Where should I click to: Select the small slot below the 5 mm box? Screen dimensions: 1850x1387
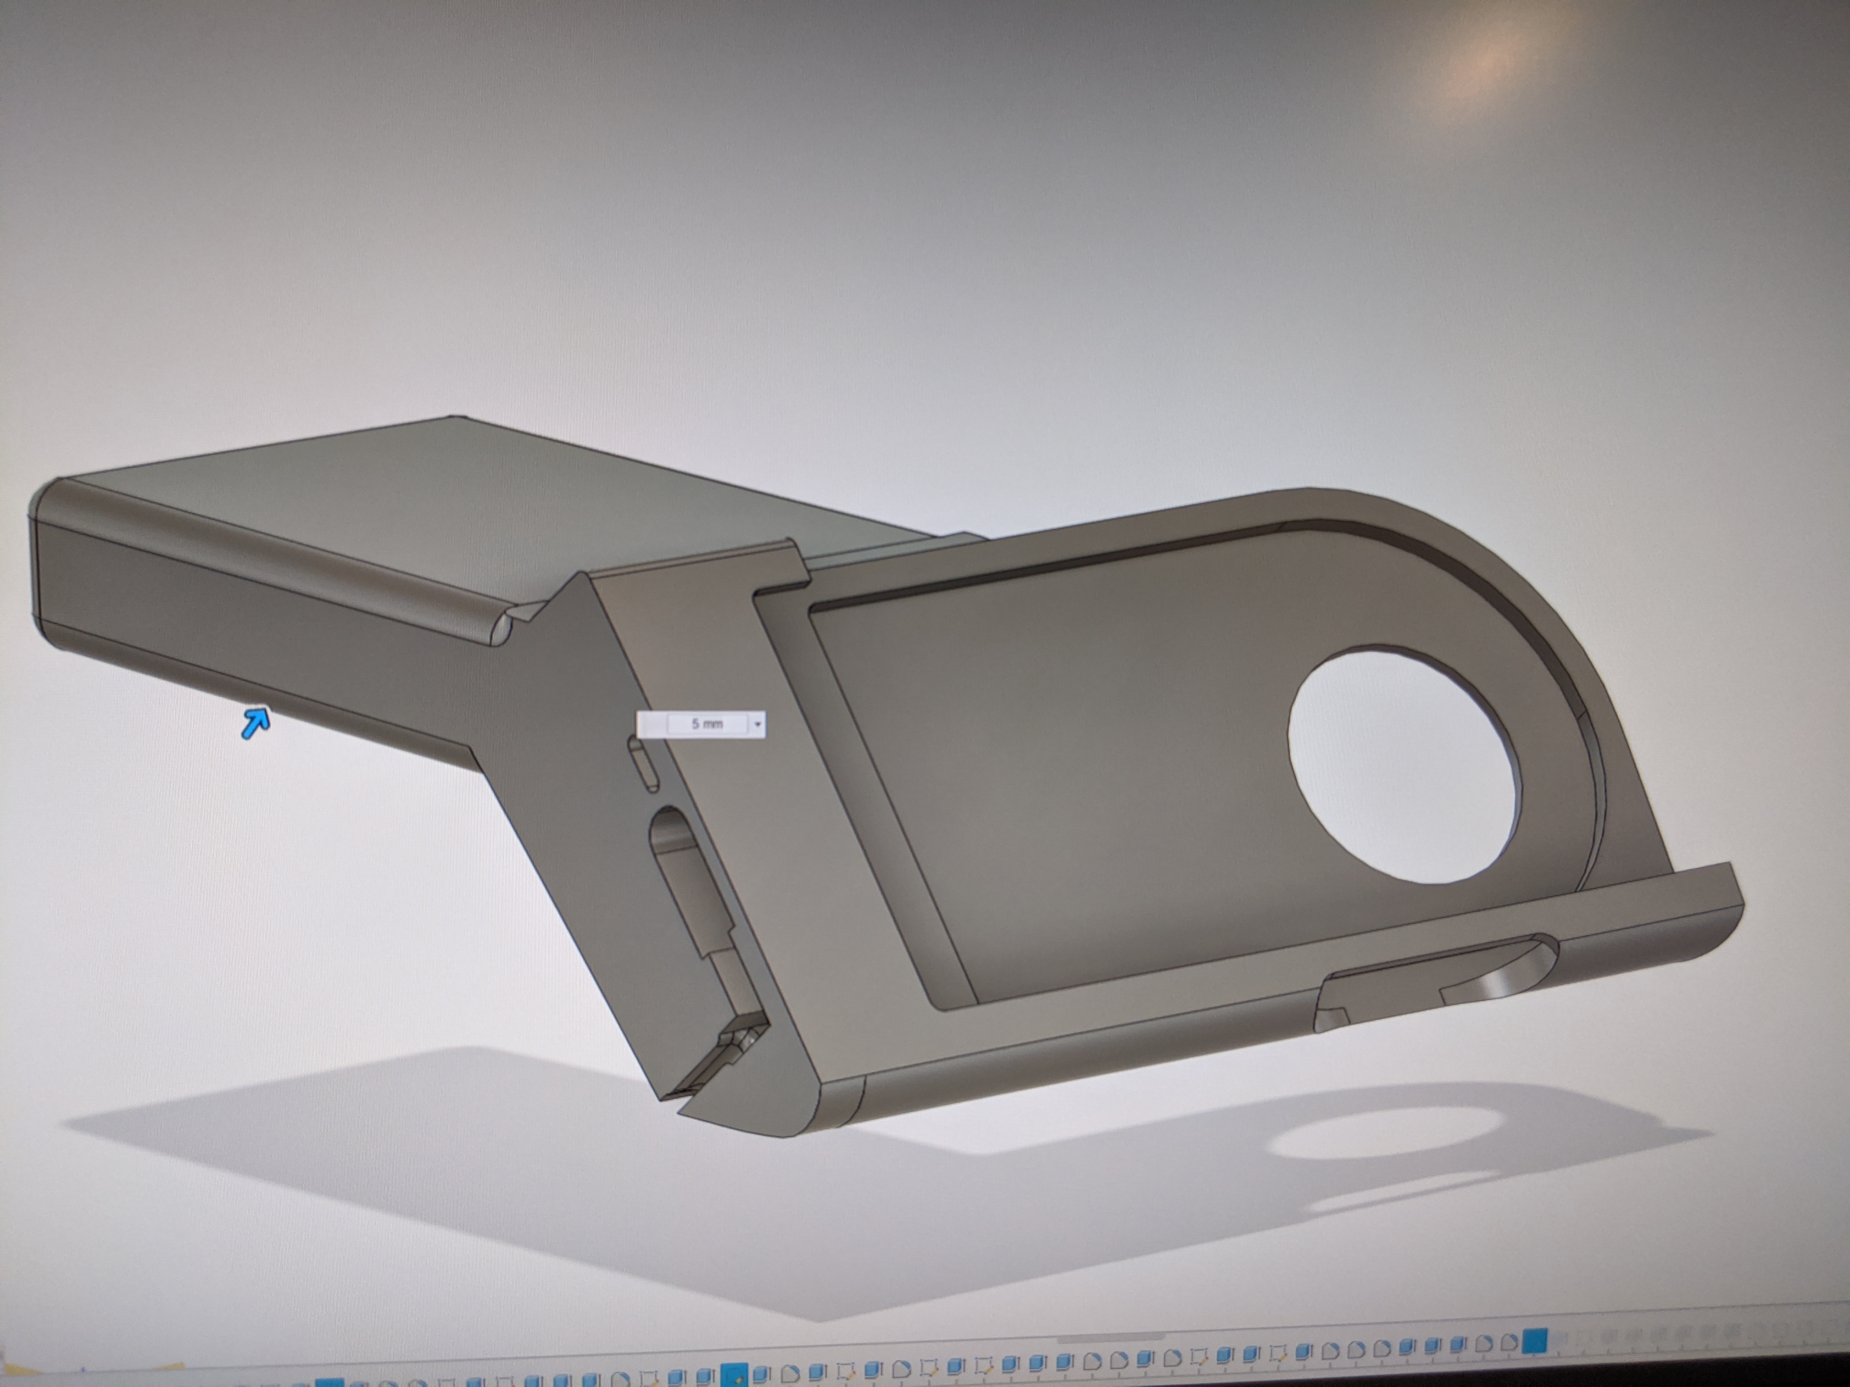tap(645, 765)
